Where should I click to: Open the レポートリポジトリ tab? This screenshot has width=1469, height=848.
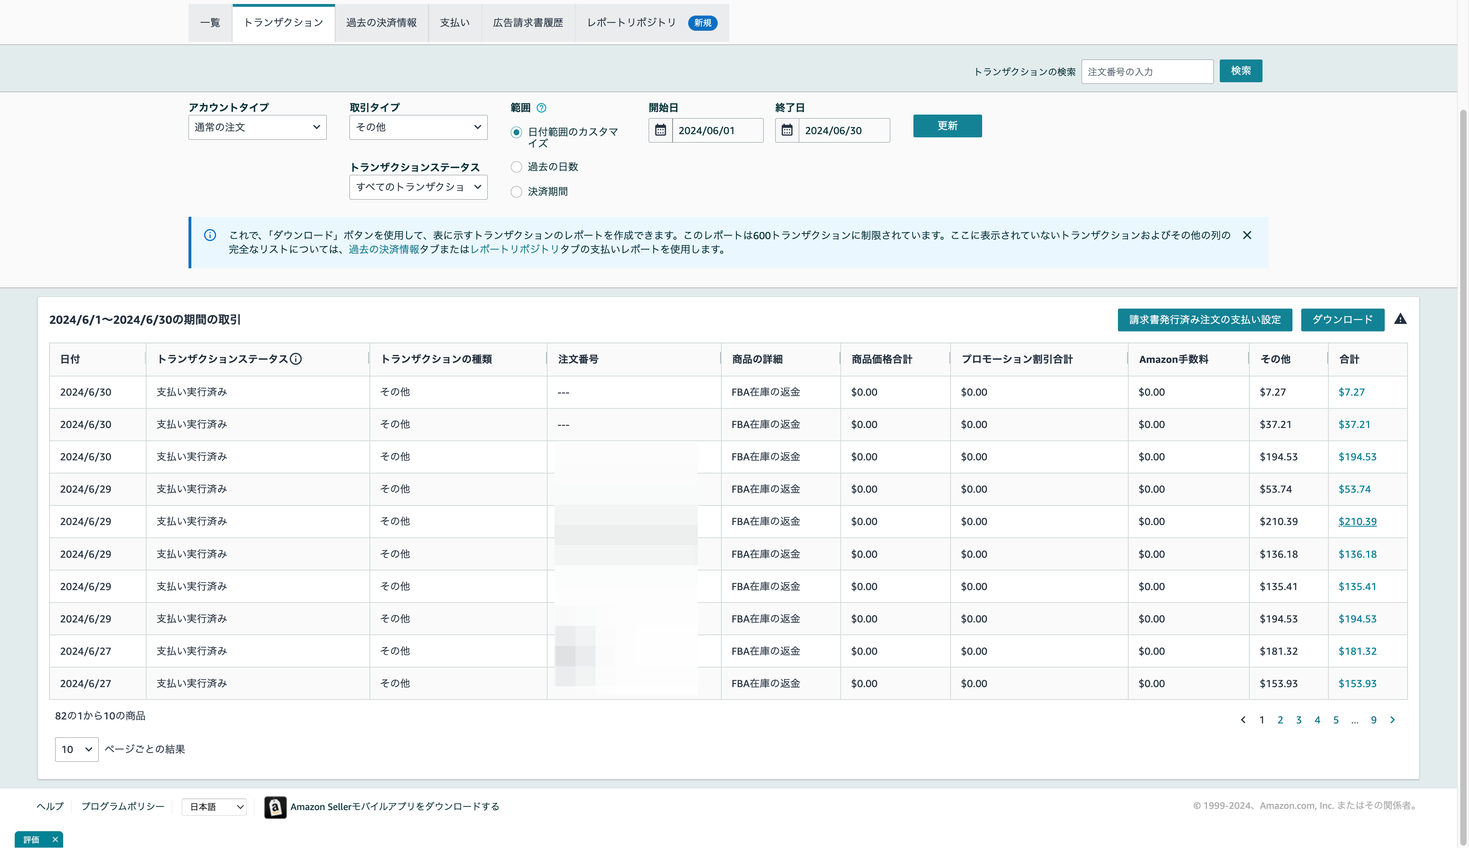tap(652, 23)
